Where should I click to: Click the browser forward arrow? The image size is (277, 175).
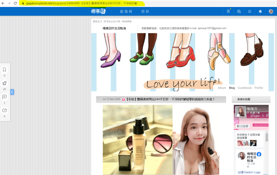(x=9, y=3)
